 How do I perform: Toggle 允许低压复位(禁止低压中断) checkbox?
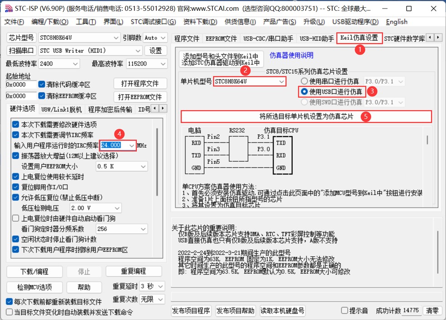click(x=16, y=198)
